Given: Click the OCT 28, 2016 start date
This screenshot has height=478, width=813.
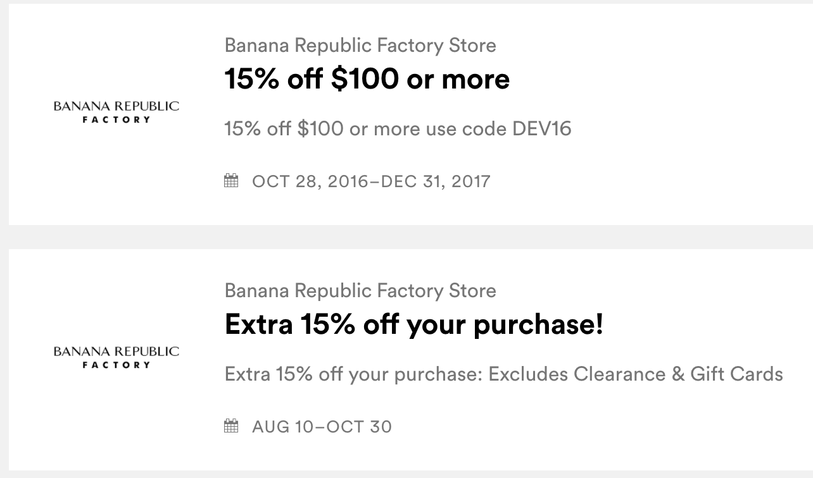Looking at the screenshot, I should point(310,181).
